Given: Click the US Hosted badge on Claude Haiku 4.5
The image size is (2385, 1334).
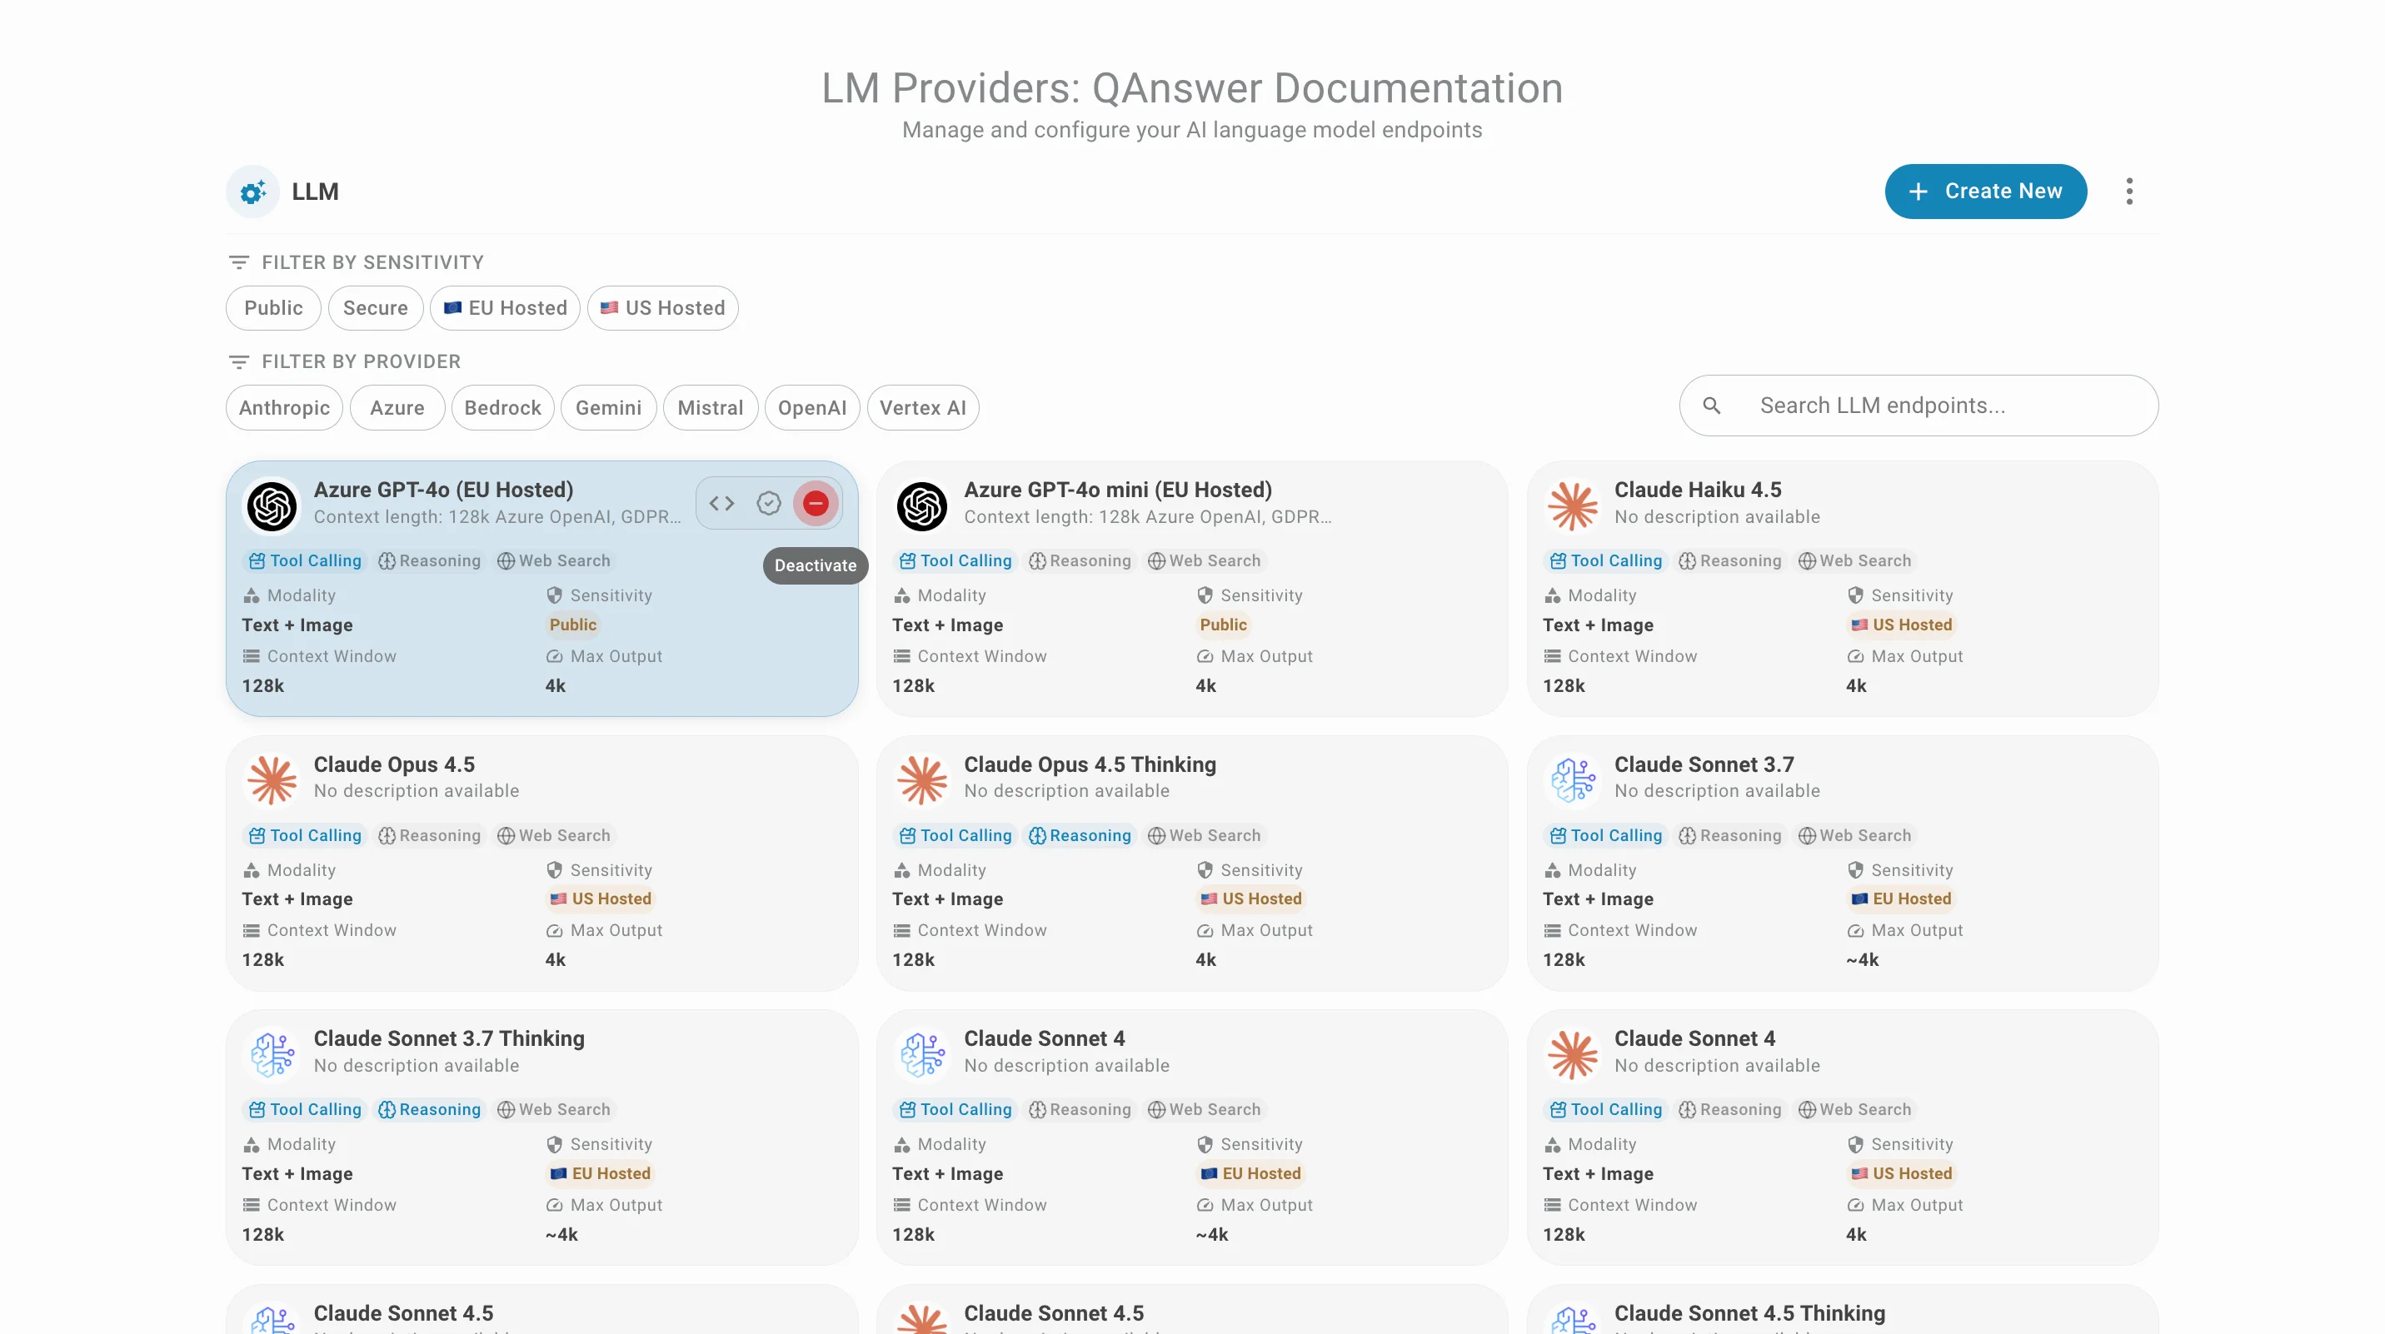Looking at the screenshot, I should 1901,625.
